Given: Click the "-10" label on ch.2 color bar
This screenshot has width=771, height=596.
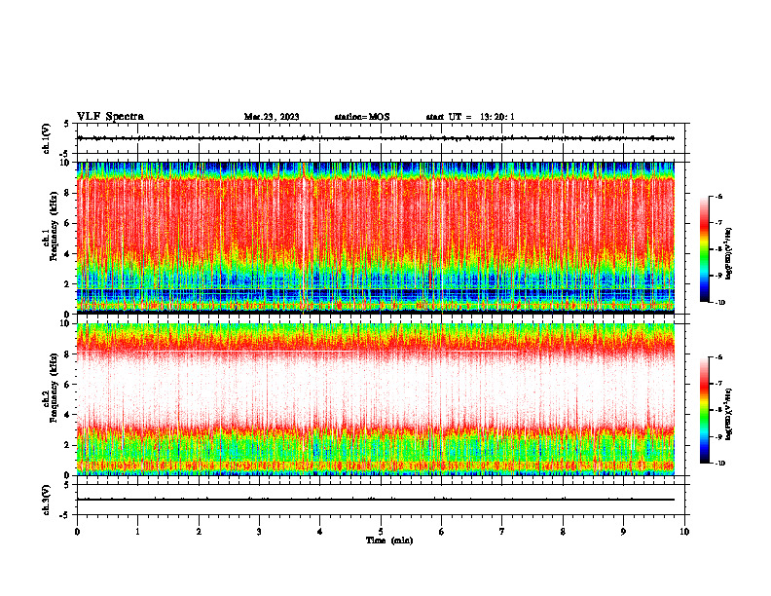Looking at the screenshot, I should [719, 463].
